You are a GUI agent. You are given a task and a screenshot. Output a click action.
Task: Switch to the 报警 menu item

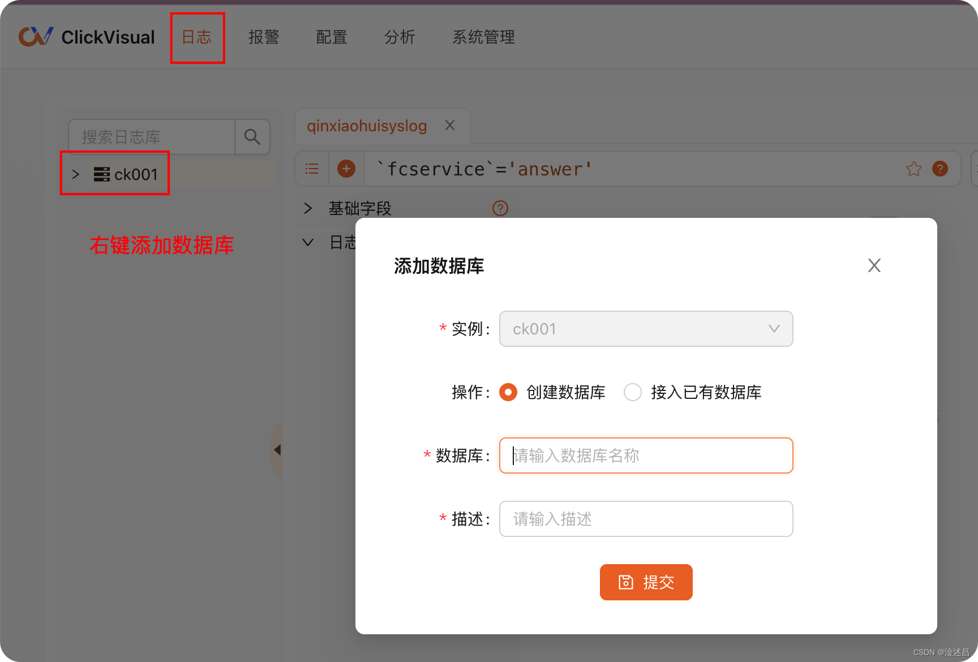pos(263,37)
